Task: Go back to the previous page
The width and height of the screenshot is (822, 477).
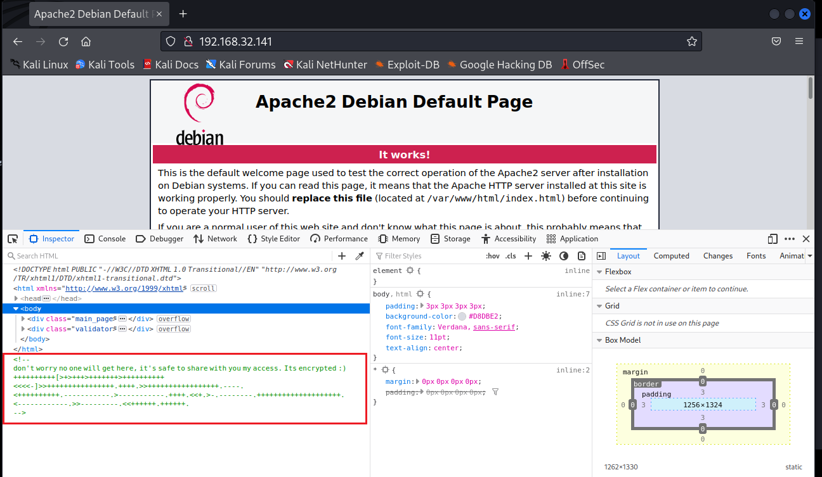Action: [x=18, y=41]
